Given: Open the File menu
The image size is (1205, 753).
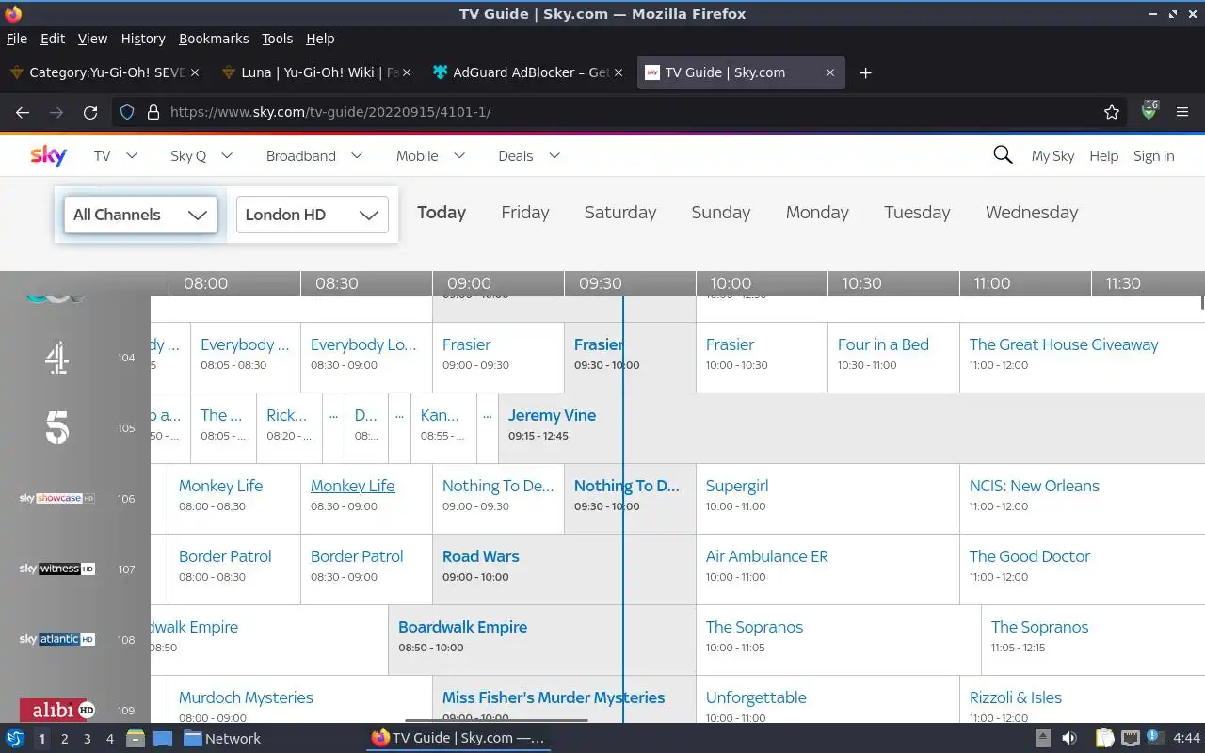Looking at the screenshot, I should 17,39.
